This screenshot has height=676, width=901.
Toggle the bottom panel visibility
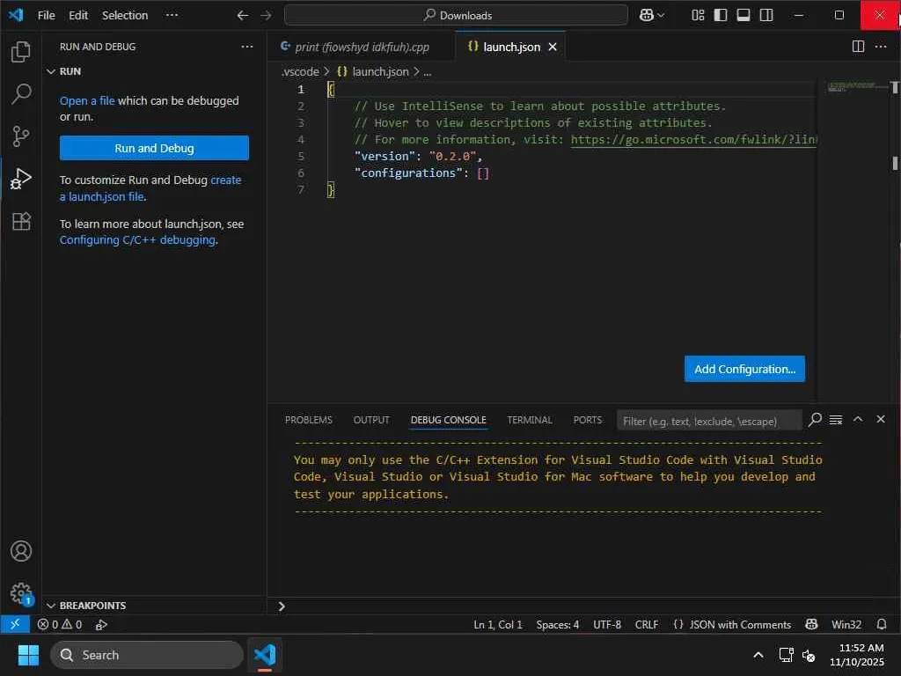pyautogui.click(x=744, y=15)
